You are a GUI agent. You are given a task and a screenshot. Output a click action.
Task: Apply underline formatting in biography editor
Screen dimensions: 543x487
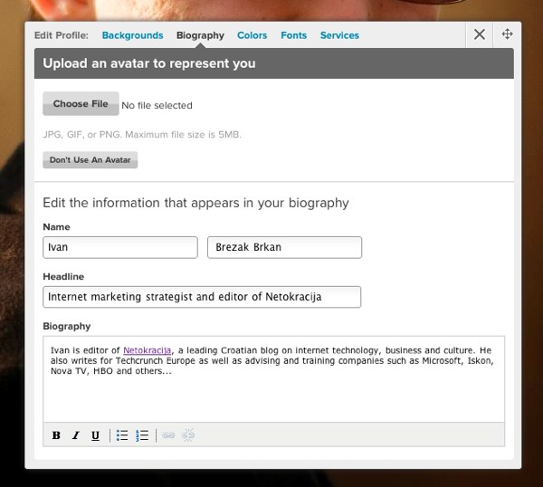point(95,435)
